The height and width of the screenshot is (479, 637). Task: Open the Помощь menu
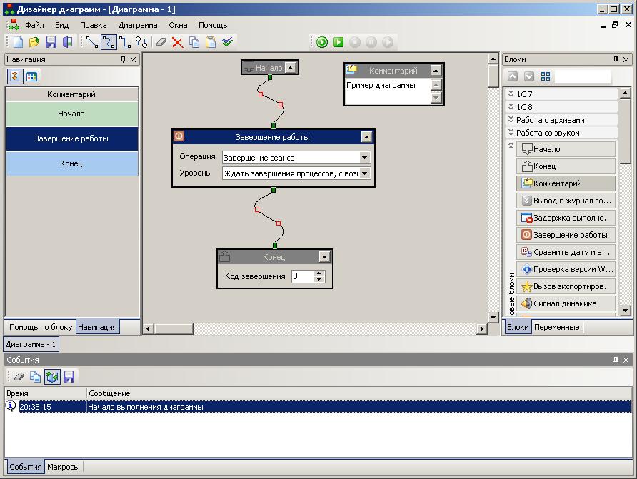pos(213,25)
